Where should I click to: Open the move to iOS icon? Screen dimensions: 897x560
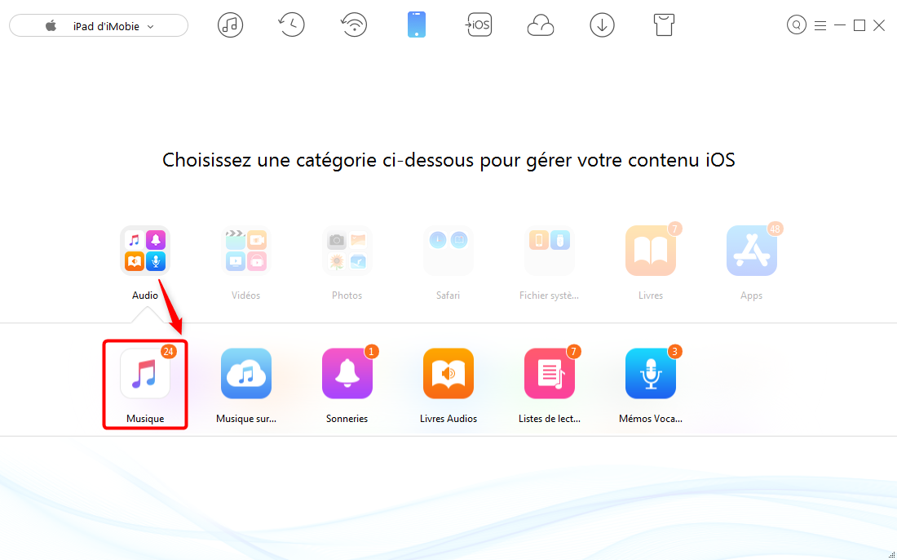tap(478, 25)
